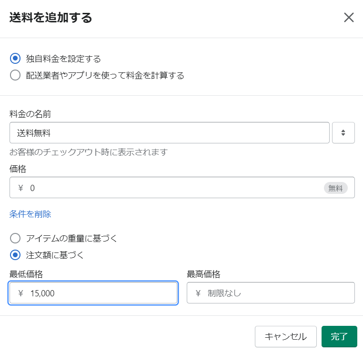This screenshot has width=363, height=353.
Task: Click the ¥ symbol in 価格 field
Action: pyautogui.click(x=20, y=188)
